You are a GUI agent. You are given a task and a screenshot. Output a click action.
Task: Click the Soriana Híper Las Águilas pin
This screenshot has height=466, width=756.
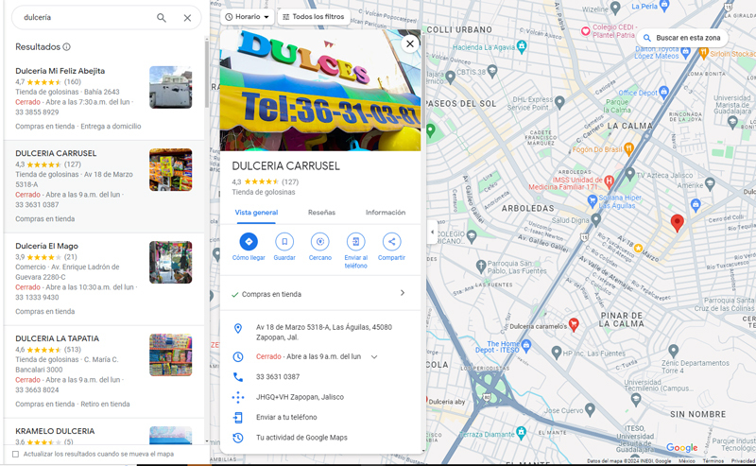click(593, 201)
